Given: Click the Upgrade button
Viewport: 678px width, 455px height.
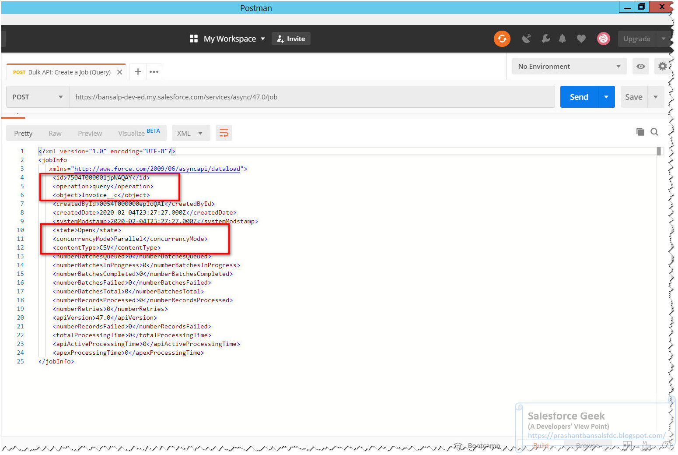Looking at the screenshot, I should tap(637, 39).
